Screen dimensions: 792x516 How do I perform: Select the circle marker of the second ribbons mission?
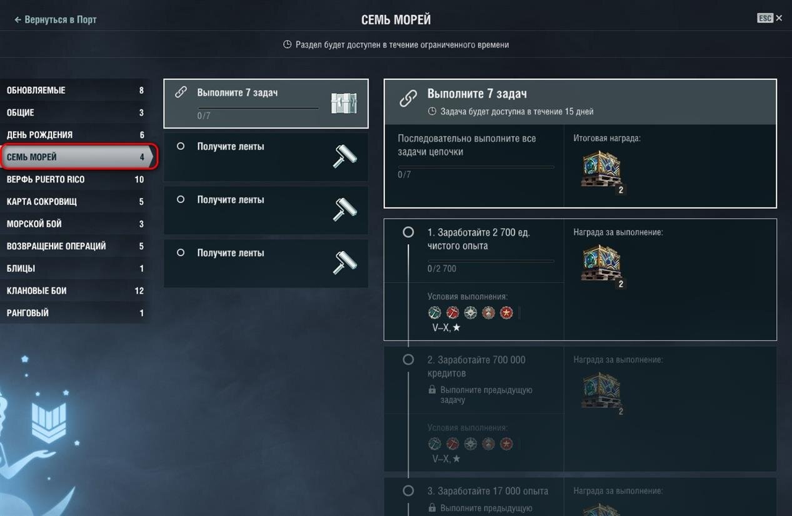pyautogui.click(x=181, y=199)
